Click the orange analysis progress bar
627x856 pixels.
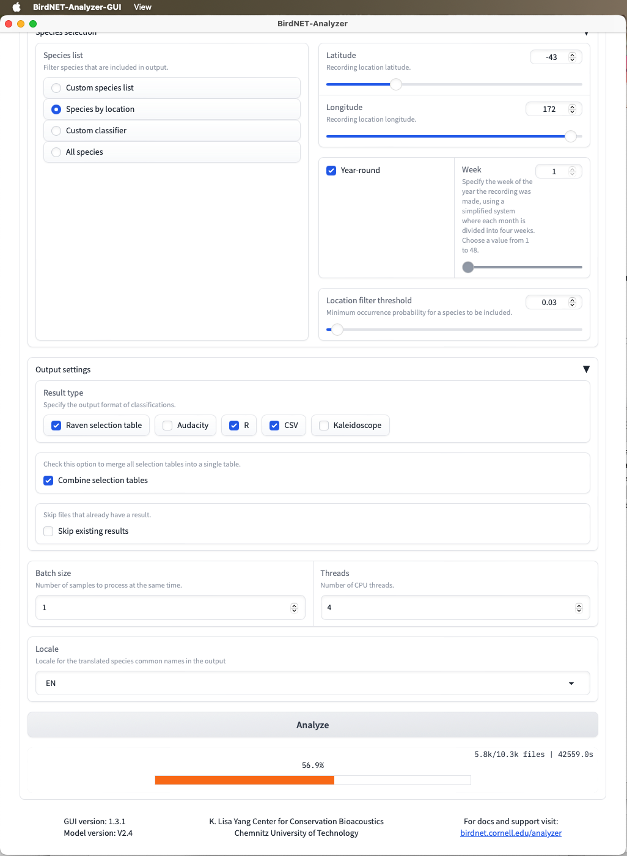pos(313,780)
